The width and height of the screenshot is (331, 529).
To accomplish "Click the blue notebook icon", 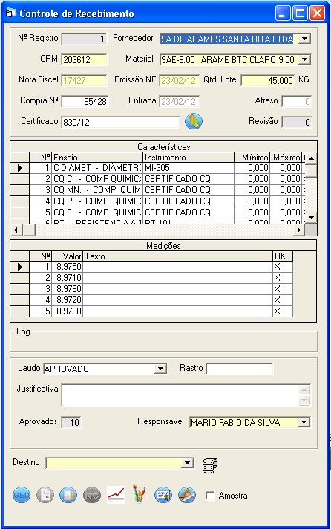I will pos(68,495).
